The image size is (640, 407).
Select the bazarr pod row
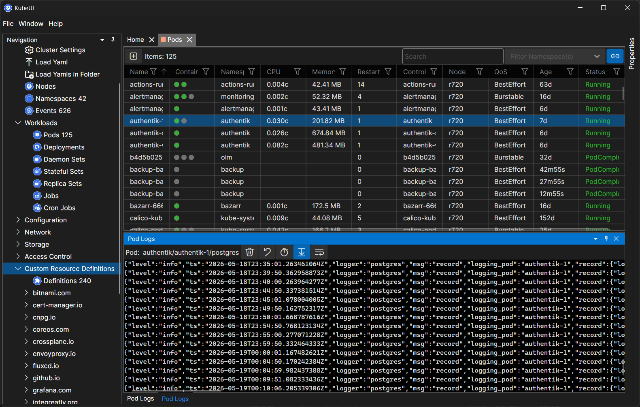click(x=374, y=206)
